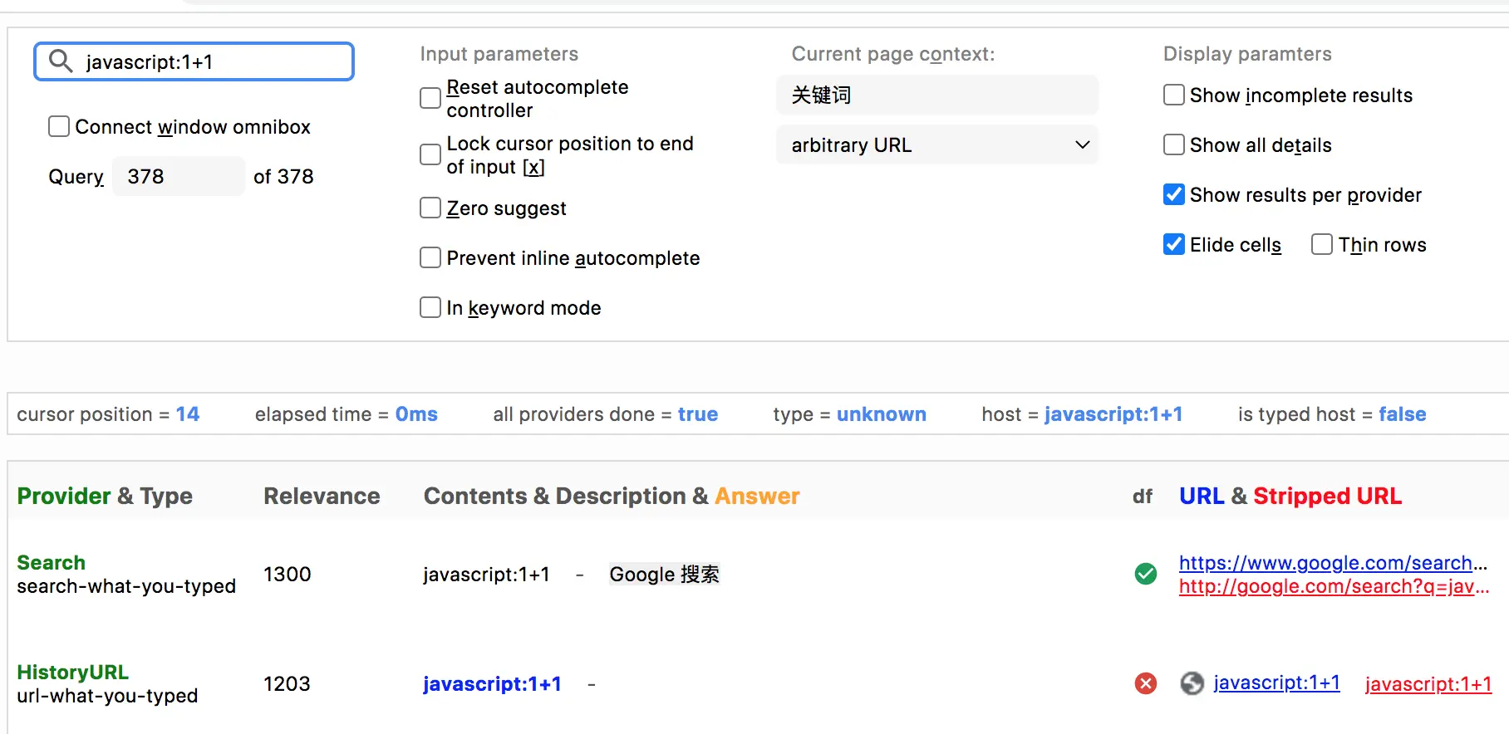This screenshot has width=1509, height=734.
Task: Enable Thin rows checkbox
Action: tap(1322, 244)
